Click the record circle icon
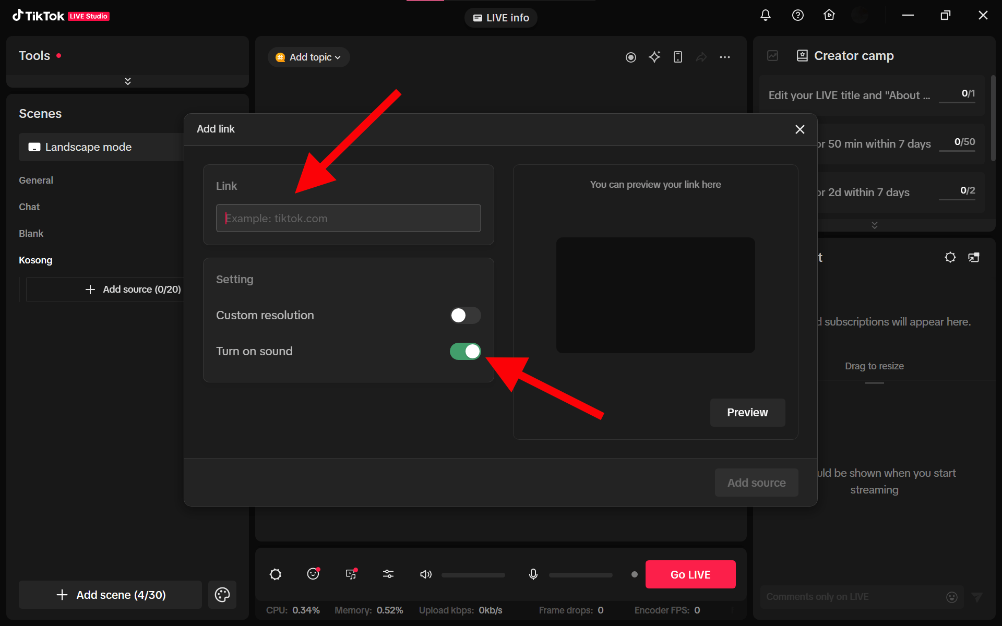Viewport: 1002px width, 626px height. 630,57
